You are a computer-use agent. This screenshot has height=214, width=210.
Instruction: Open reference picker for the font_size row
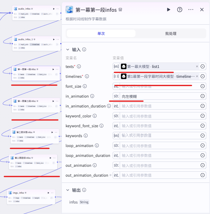tap(203, 86)
